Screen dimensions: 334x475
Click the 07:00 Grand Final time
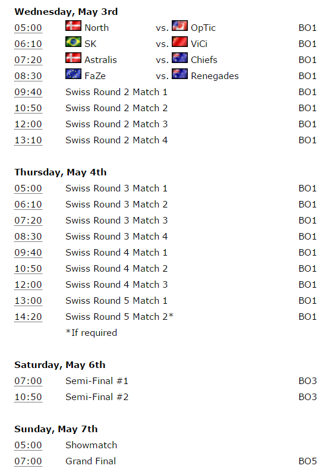28,461
